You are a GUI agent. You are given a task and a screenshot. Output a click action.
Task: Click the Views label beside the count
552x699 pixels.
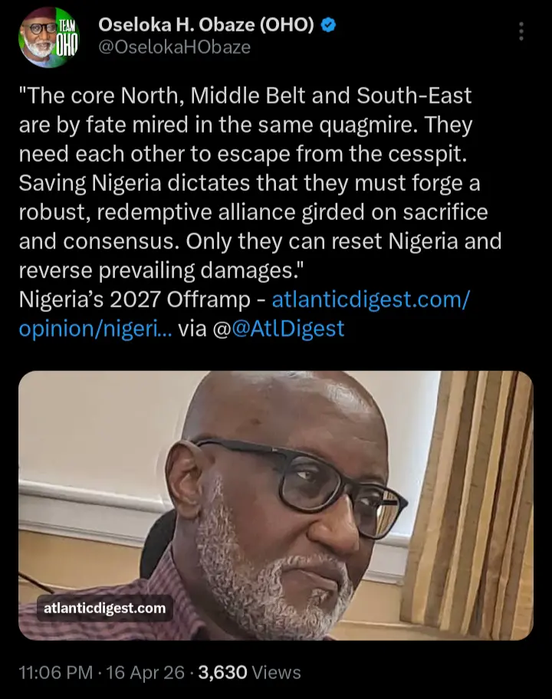click(277, 672)
